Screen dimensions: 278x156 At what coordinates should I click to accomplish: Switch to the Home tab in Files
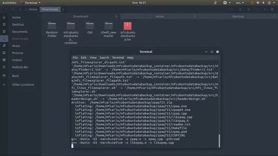coord(159,16)
